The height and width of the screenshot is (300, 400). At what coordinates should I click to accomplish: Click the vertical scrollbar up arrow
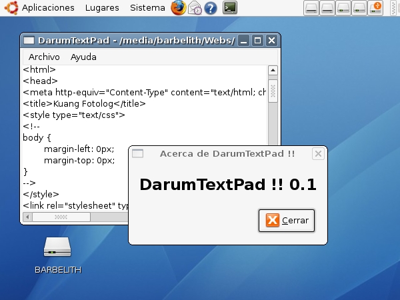[x=273, y=70]
